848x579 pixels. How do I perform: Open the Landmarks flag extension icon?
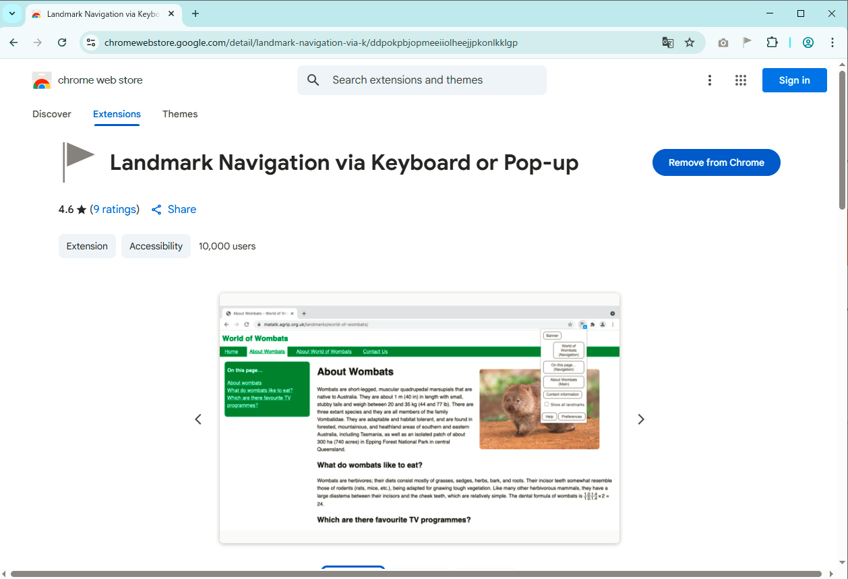pyautogui.click(x=748, y=42)
